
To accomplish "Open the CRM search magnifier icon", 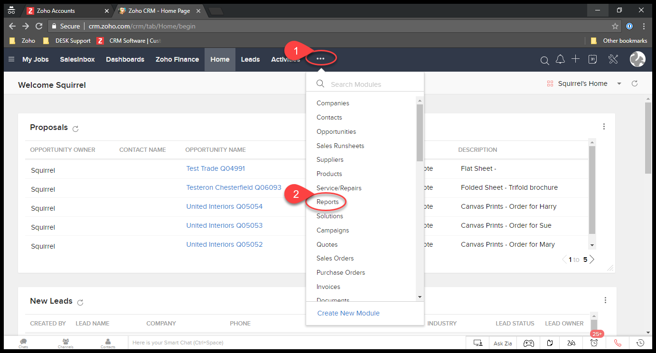I will (x=544, y=60).
